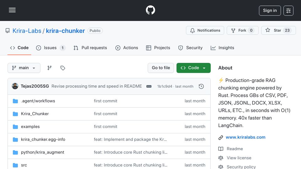Open the View license link
This screenshot has height=169, width=301.
click(x=239, y=158)
